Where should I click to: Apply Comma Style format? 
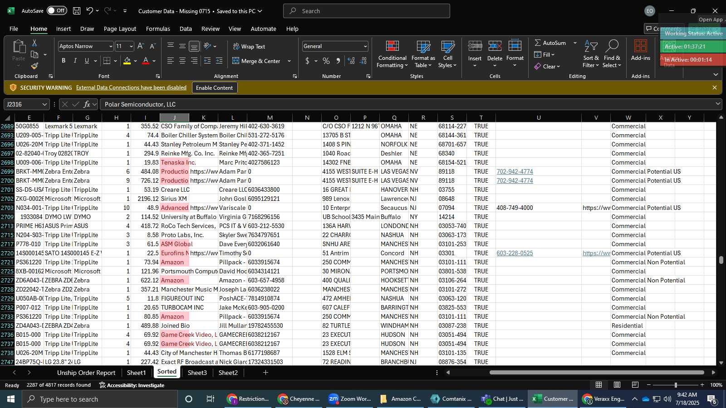tap(338, 61)
